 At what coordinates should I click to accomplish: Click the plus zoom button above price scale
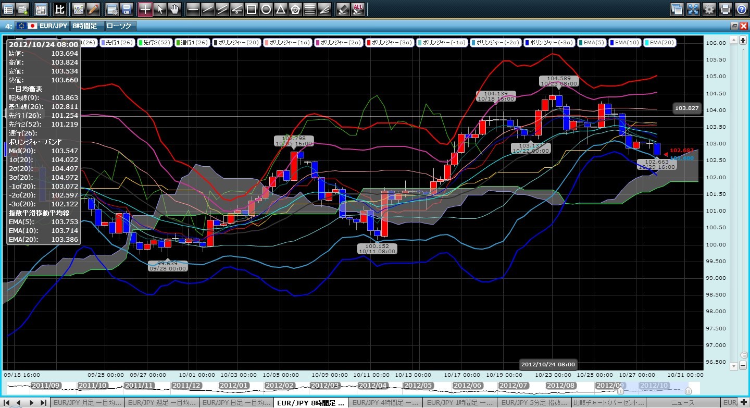tap(743, 41)
